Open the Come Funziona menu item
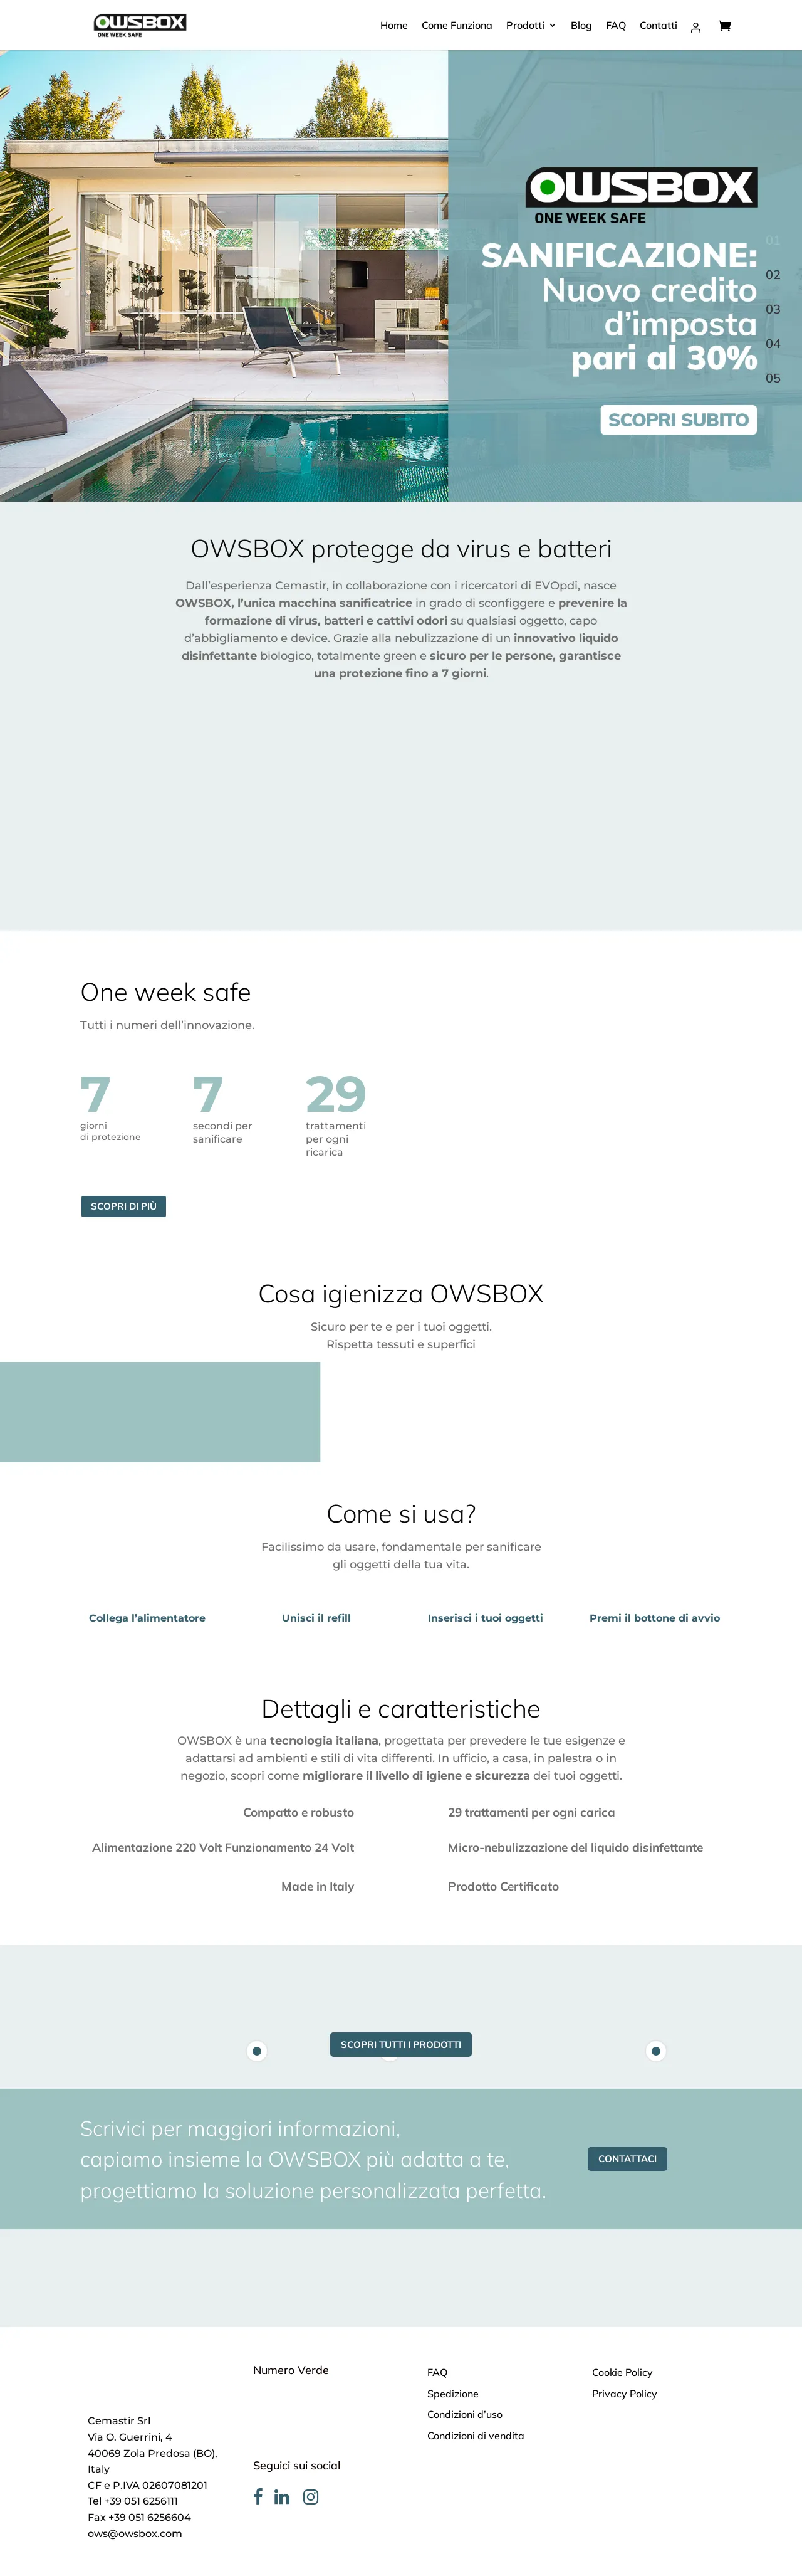Image resolution: width=802 pixels, height=2576 pixels. tap(456, 26)
